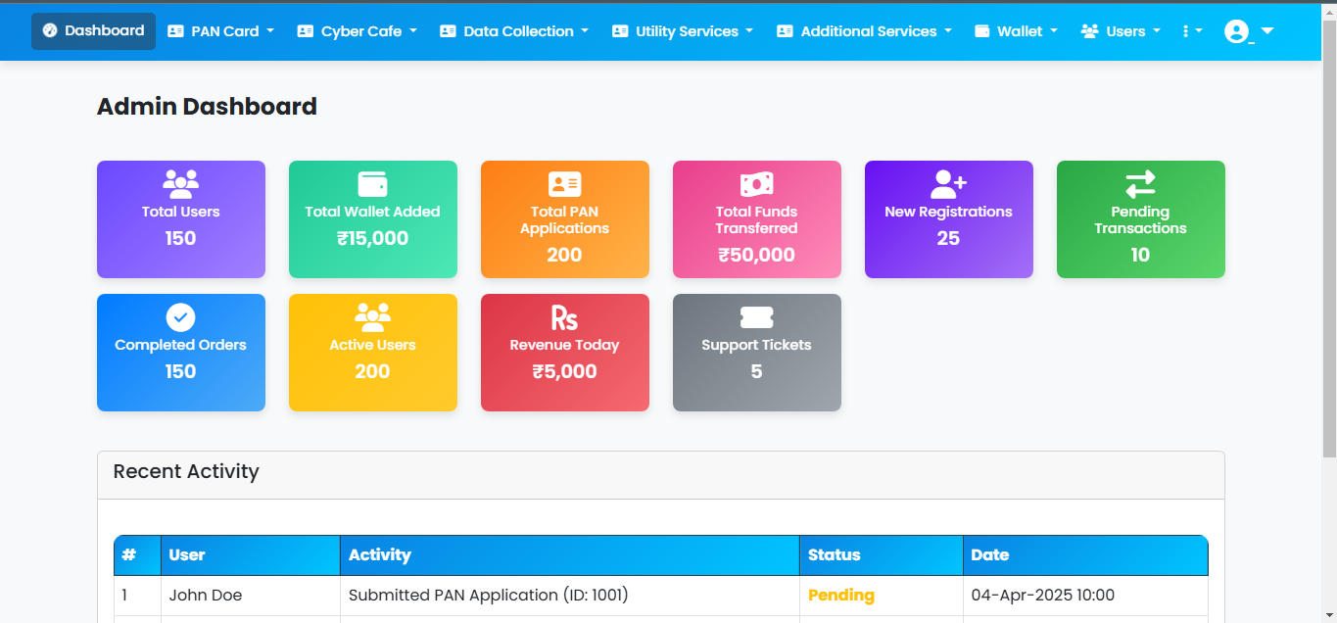
Task: Click the money bill icon on Total Funds Transferred
Action: 756,183
